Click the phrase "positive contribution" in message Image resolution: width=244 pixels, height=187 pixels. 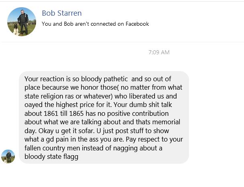138,114
